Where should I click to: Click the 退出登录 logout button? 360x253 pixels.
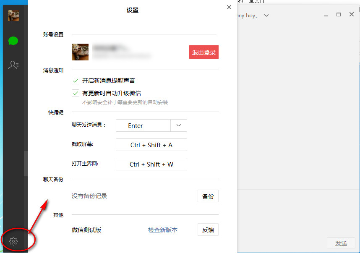(x=203, y=52)
